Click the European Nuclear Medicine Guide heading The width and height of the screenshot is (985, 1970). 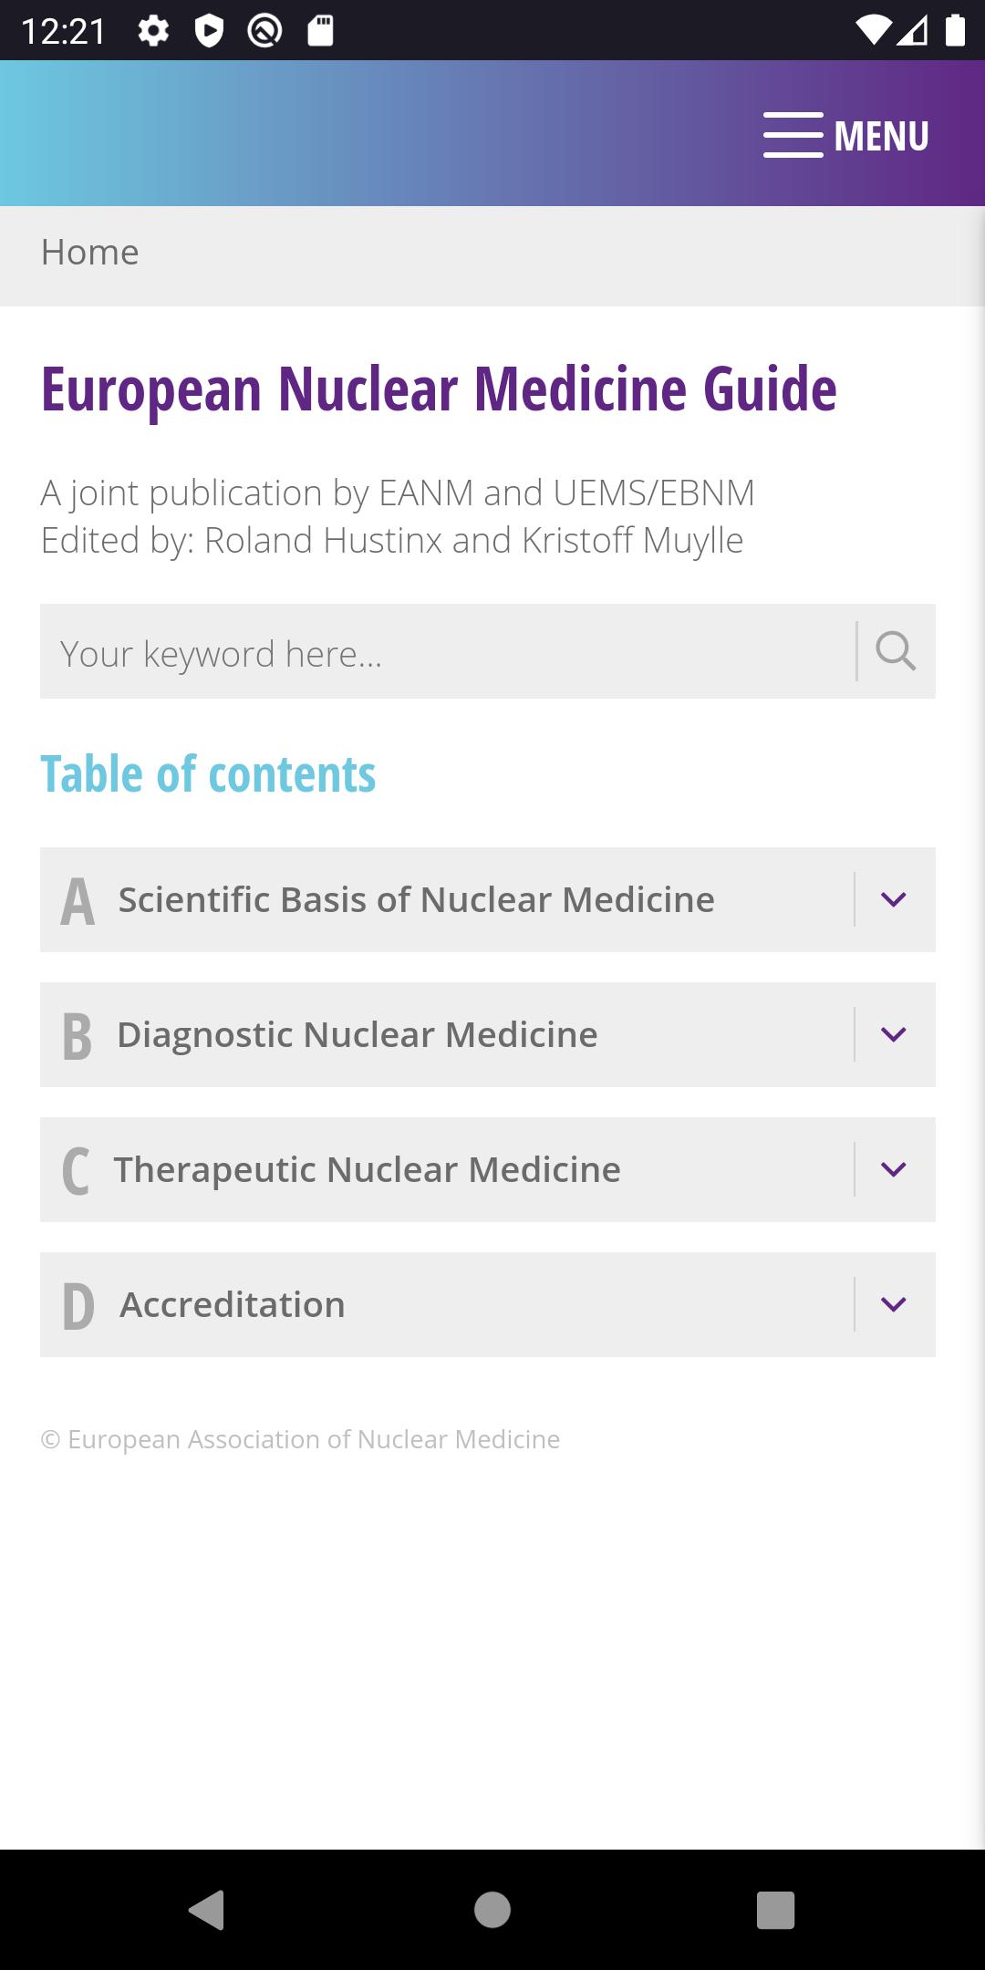[439, 389]
